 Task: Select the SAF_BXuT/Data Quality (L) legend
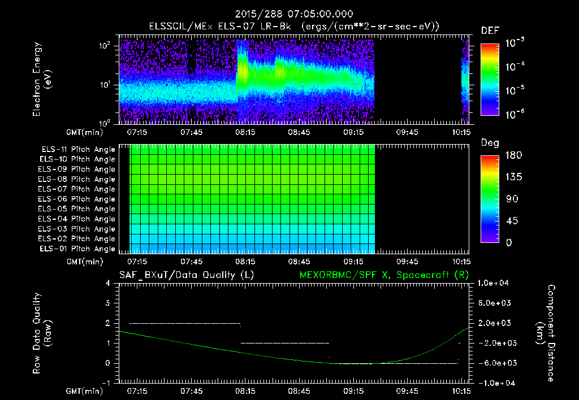tap(187, 275)
